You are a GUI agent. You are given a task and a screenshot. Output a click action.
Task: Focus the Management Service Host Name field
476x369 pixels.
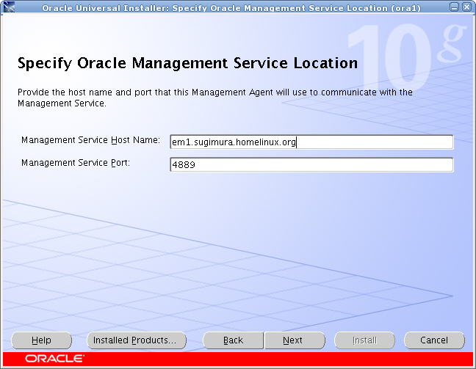pyautogui.click(x=311, y=142)
